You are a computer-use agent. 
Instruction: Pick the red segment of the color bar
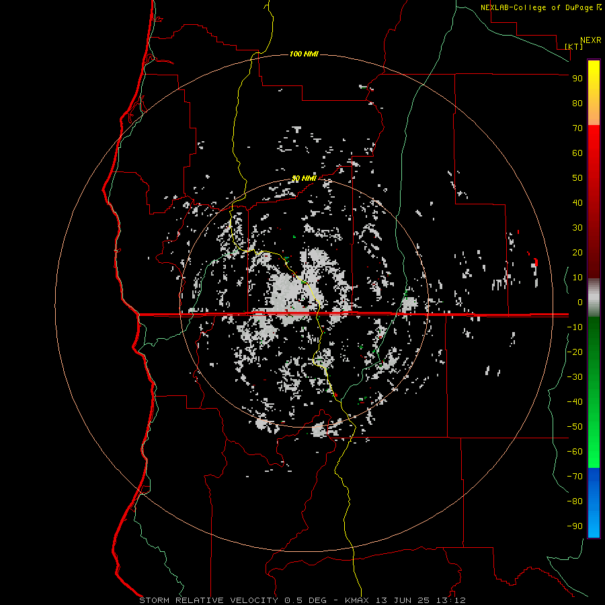tap(594, 202)
